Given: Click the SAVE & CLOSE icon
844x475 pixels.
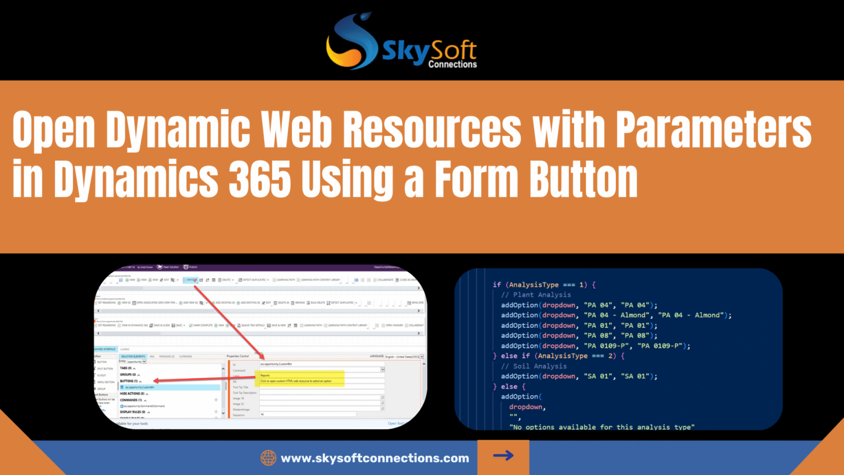Looking at the screenshot, I should [151, 325].
